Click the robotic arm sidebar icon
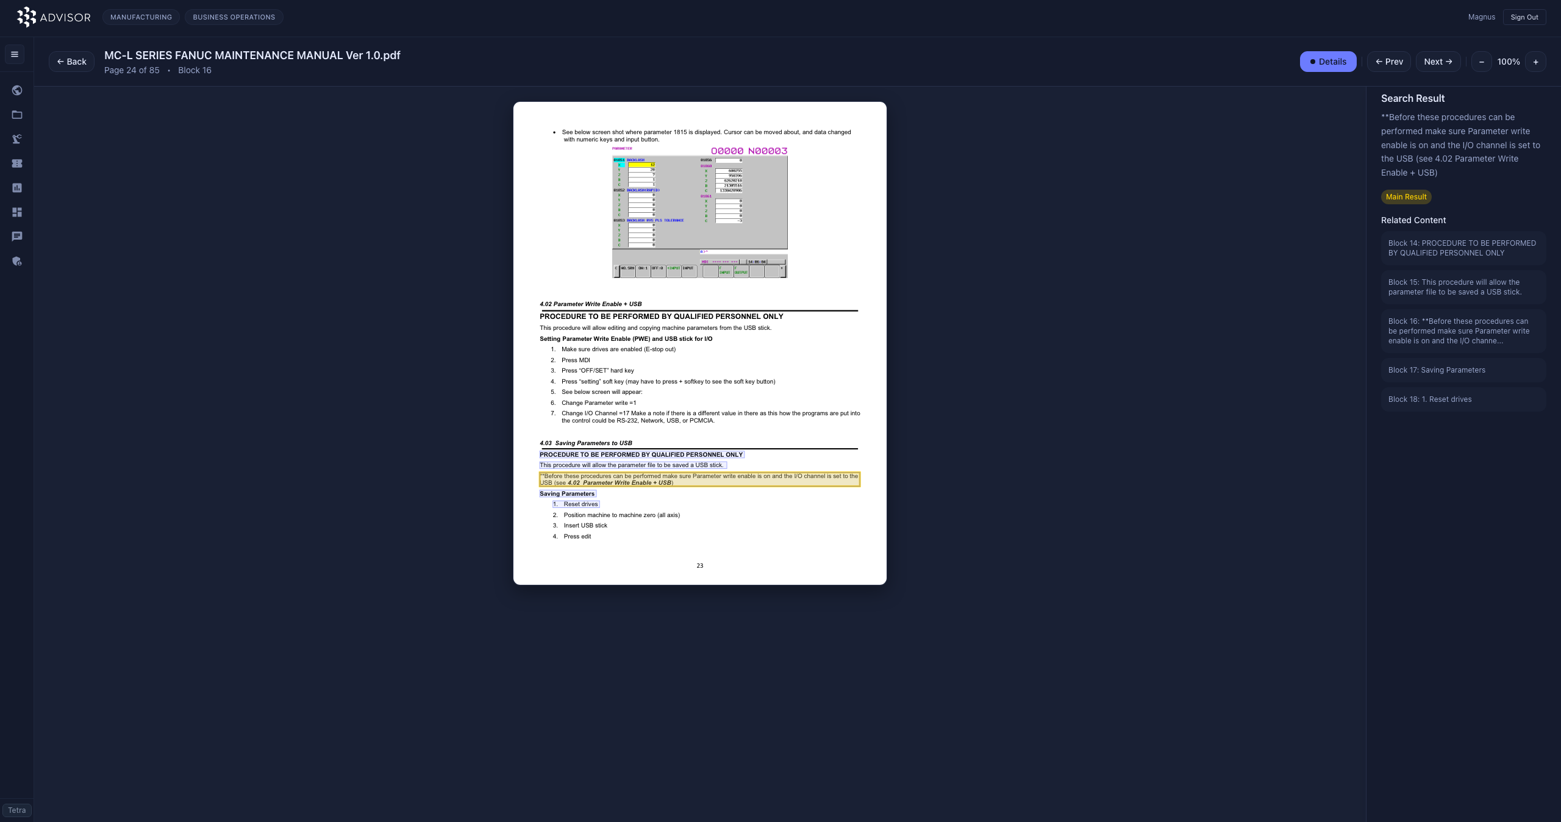Image resolution: width=1561 pixels, height=822 pixels. [17, 139]
